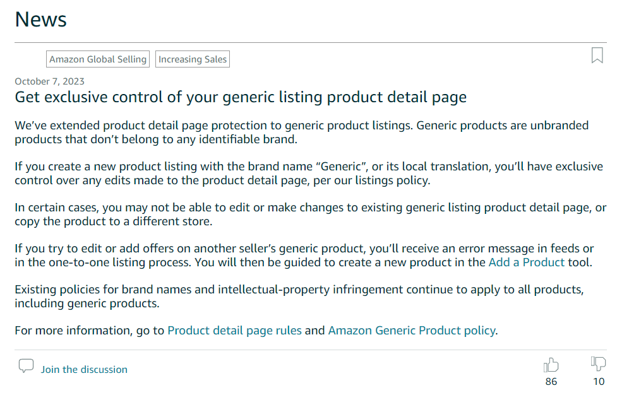This screenshot has height=395, width=641.
Task: Click the October 7, 2023 date
Action: click(49, 81)
